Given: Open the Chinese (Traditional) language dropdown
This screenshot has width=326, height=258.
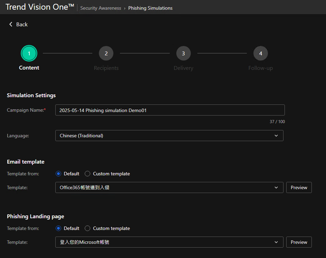Looking at the screenshot, I should tap(169, 136).
